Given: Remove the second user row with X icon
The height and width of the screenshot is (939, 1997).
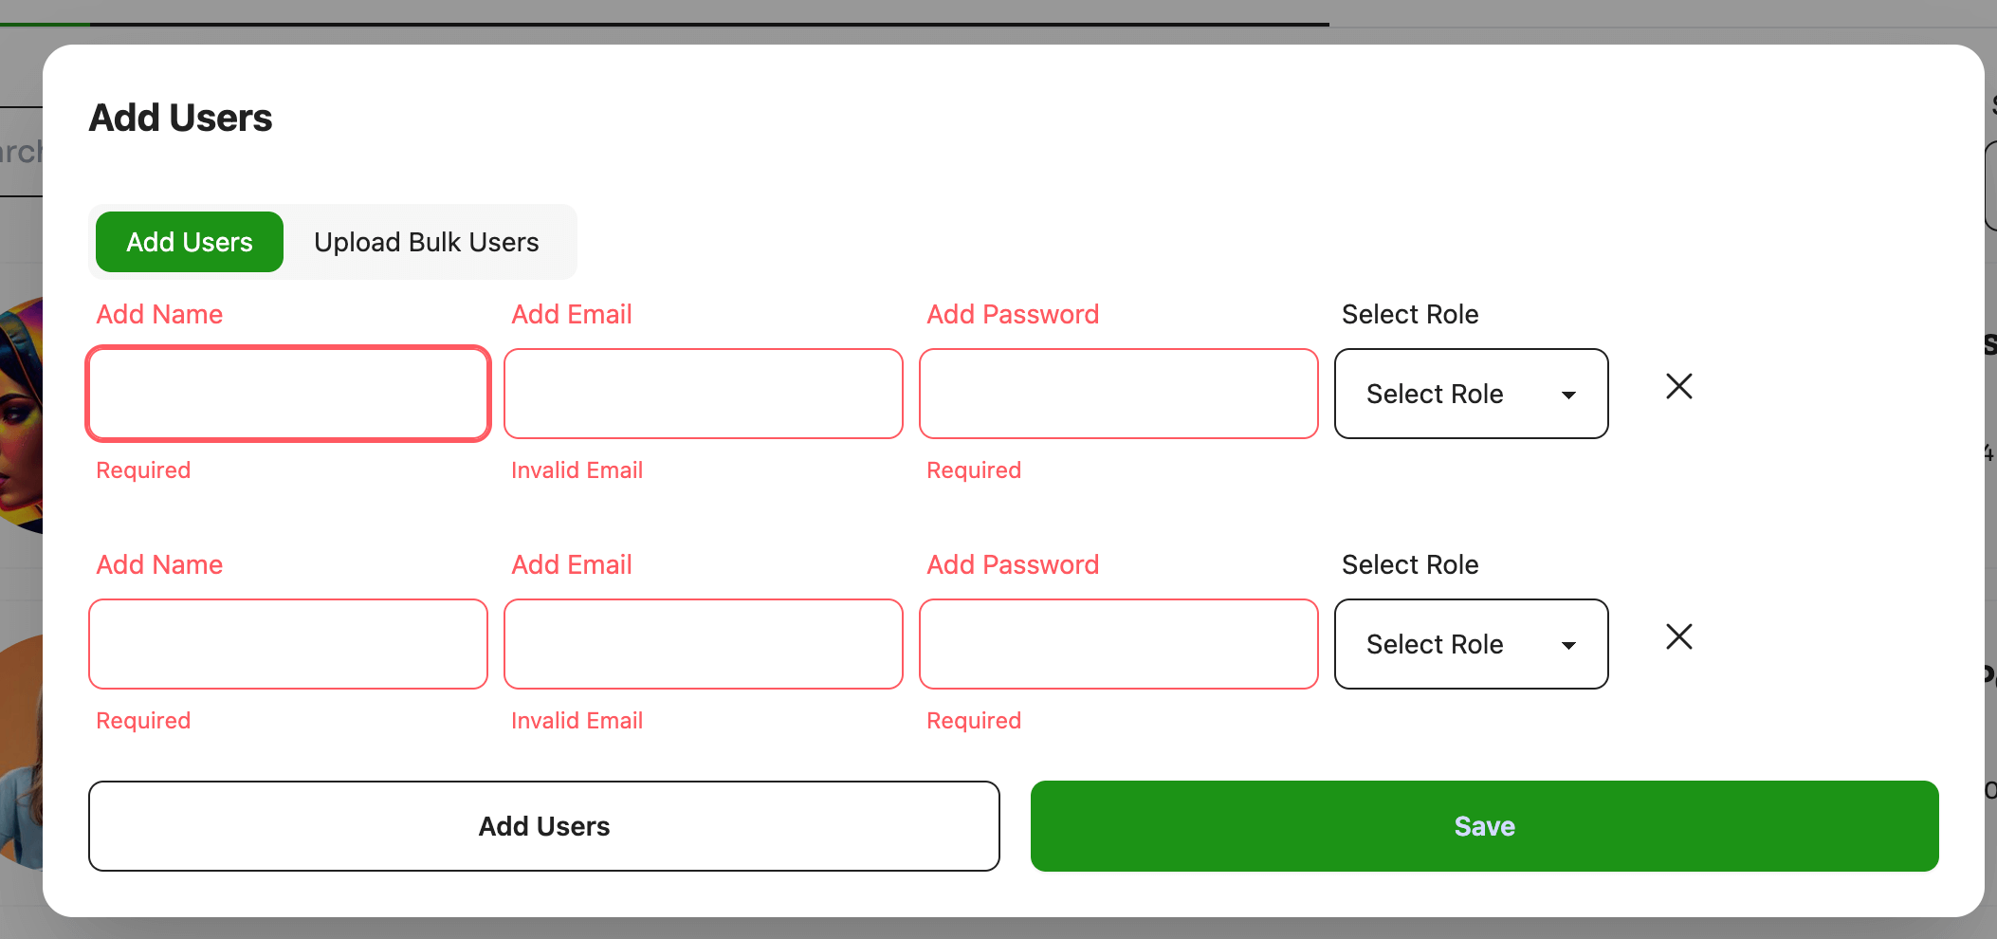Looking at the screenshot, I should pyautogui.click(x=1678, y=636).
